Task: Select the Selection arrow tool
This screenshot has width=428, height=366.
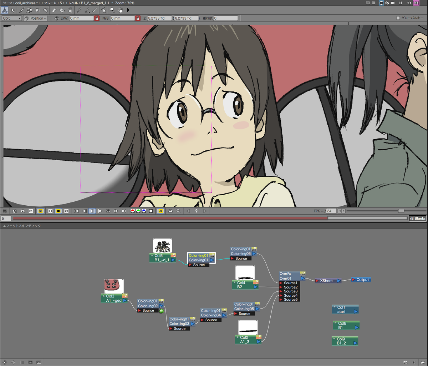Action: tap(13, 10)
